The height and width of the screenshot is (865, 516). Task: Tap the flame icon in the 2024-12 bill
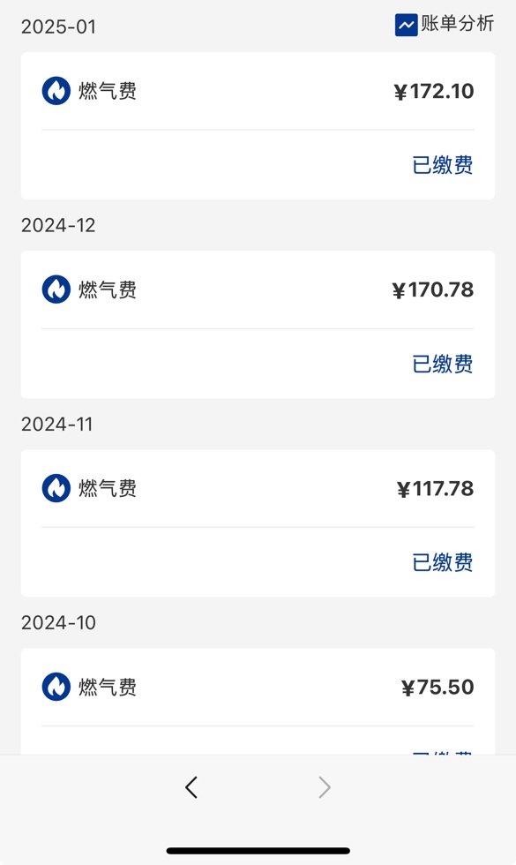click(x=56, y=290)
